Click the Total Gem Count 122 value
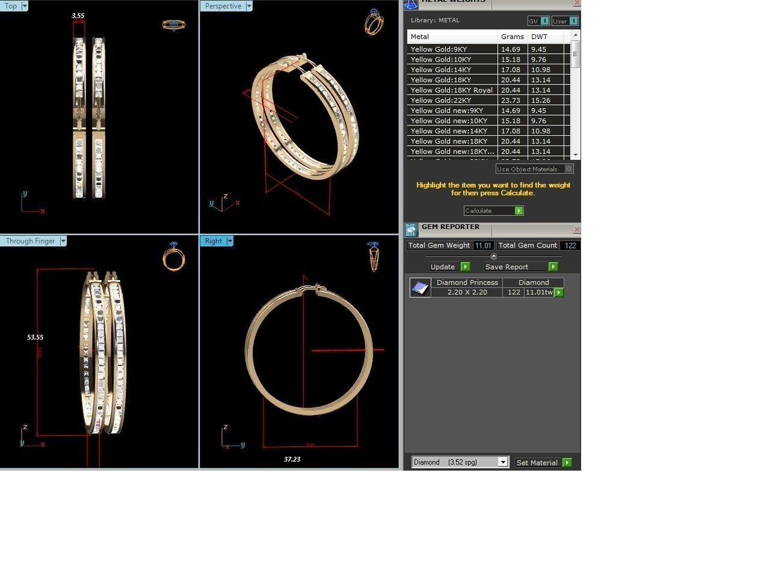 click(570, 245)
